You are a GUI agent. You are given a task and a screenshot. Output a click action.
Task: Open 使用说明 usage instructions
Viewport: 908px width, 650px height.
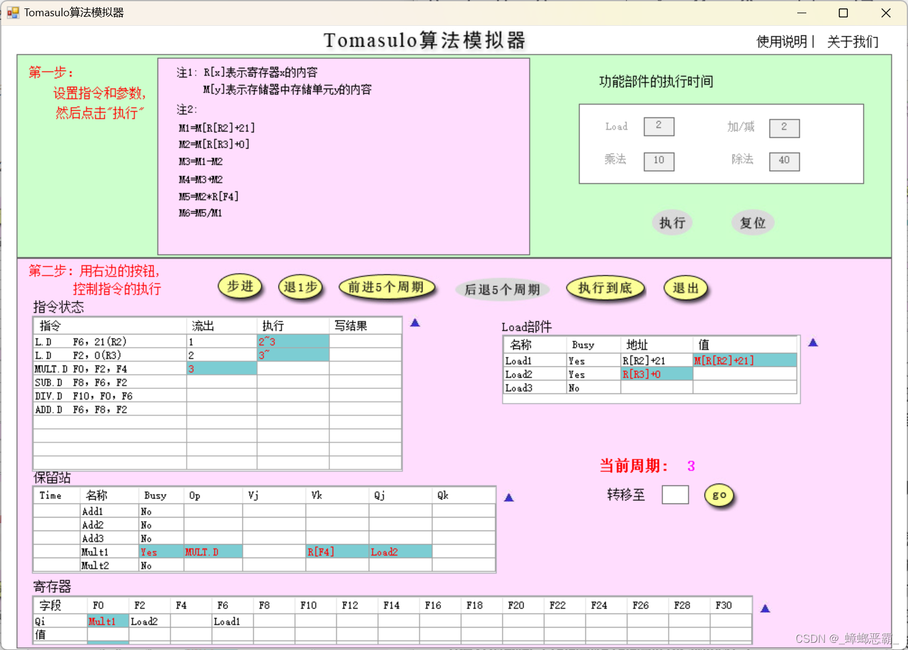click(782, 41)
